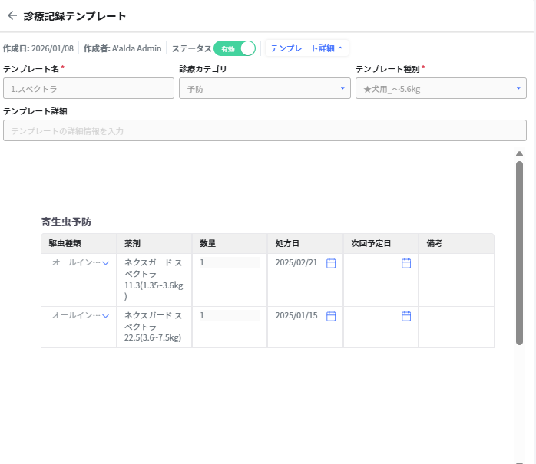Select the ネクスガード スペクトラ 11.3 drug cell
Image resolution: width=536 pixels, height=464 pixels.
click(x=154, y=280)
